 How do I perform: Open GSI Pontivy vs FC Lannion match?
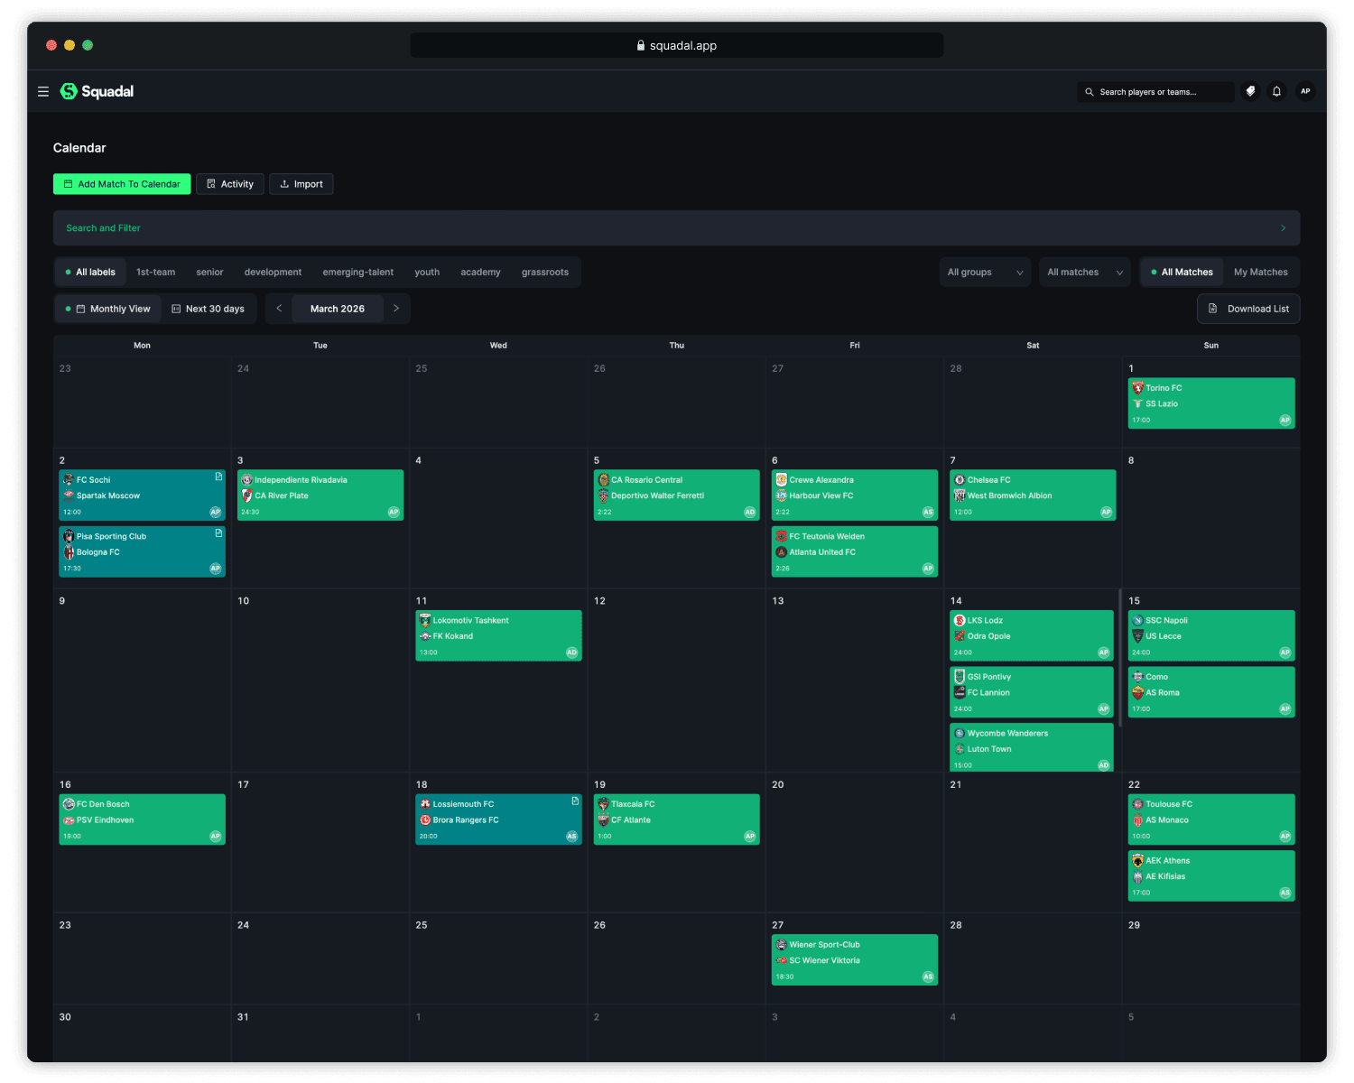point(1032,692)
